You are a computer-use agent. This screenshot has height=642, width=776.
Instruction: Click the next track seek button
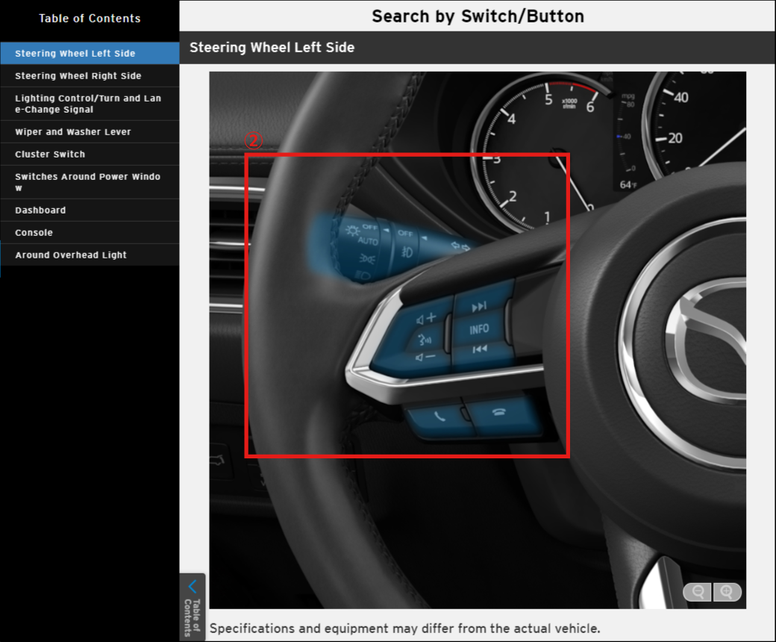pos(479,306)
